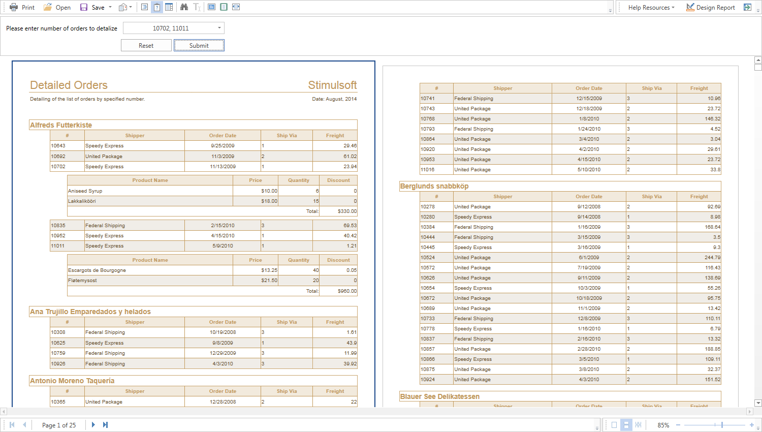This screenshot has height=432, width=762.
Task: Expand the Save dropdown arrow
Action: pyautogui.click(x=110, y=7)
